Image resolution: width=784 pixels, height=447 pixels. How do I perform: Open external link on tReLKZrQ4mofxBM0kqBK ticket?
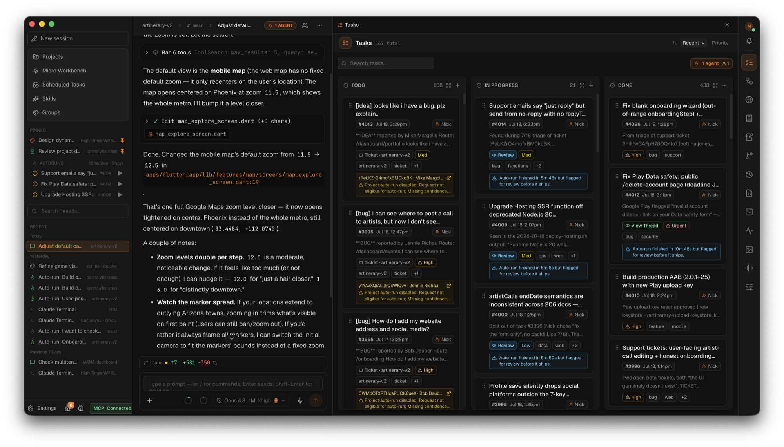pos(449,178)
